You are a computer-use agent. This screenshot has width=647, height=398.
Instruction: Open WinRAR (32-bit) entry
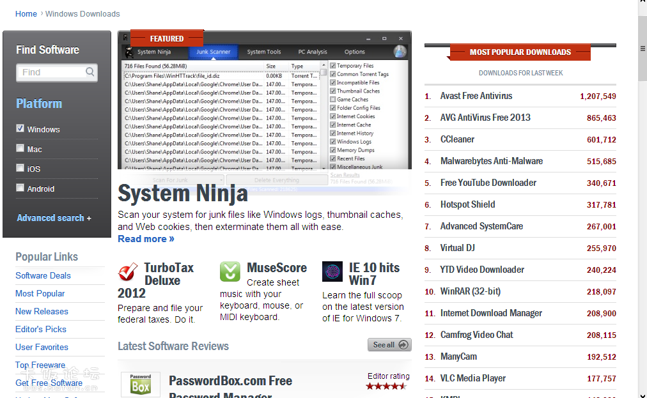[471, 291]
